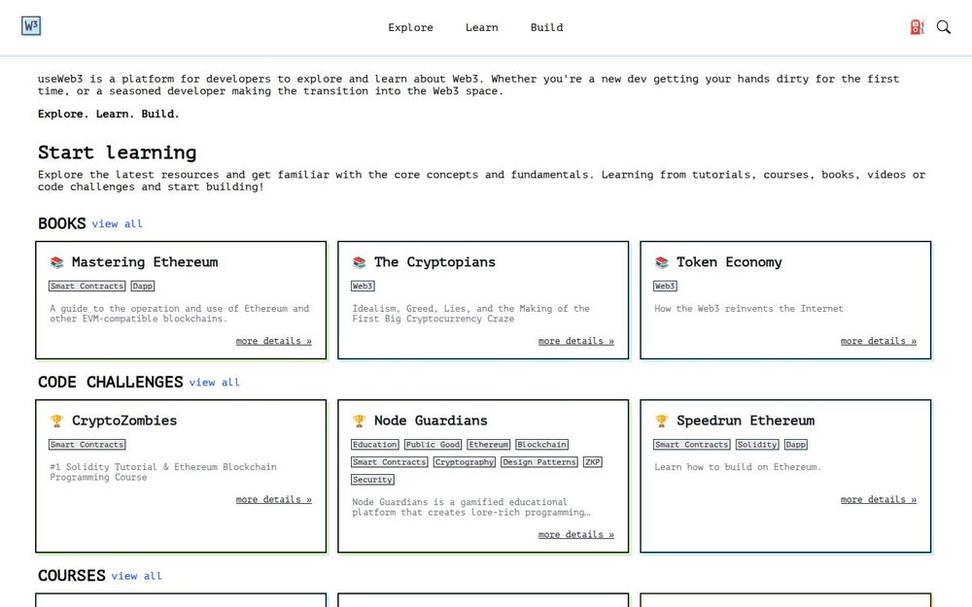Select Solidity tag on Speedrun Ethereum
This screenshot has height=607, width=972.
[757, 445]
